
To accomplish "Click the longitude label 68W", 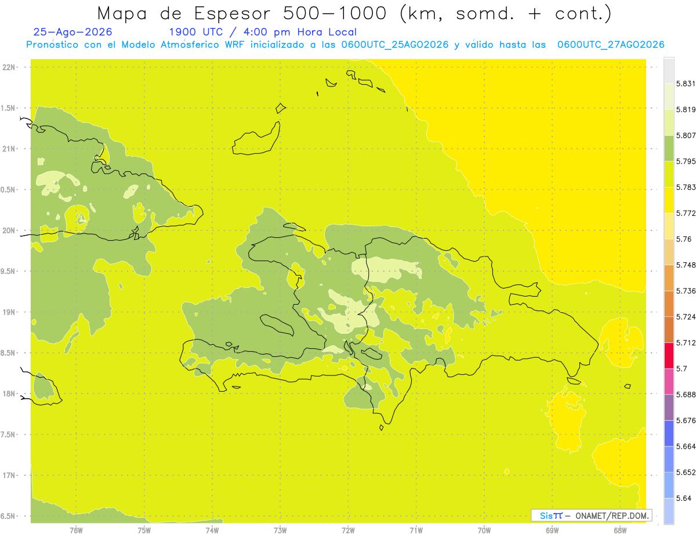I will [x=620, y=530].
